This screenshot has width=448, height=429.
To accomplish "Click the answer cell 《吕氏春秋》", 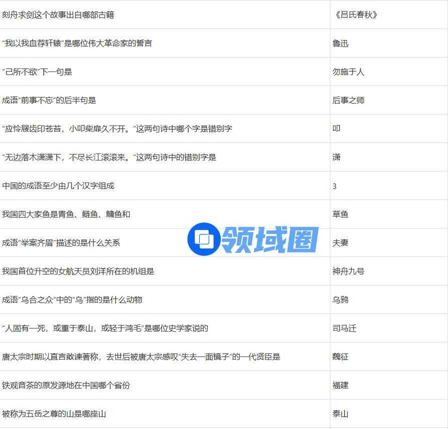I will tap(355, 15).
